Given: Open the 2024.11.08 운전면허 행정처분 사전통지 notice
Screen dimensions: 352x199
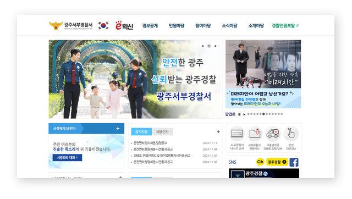Looking at the screenshot, I should click(x=153, y=149).
